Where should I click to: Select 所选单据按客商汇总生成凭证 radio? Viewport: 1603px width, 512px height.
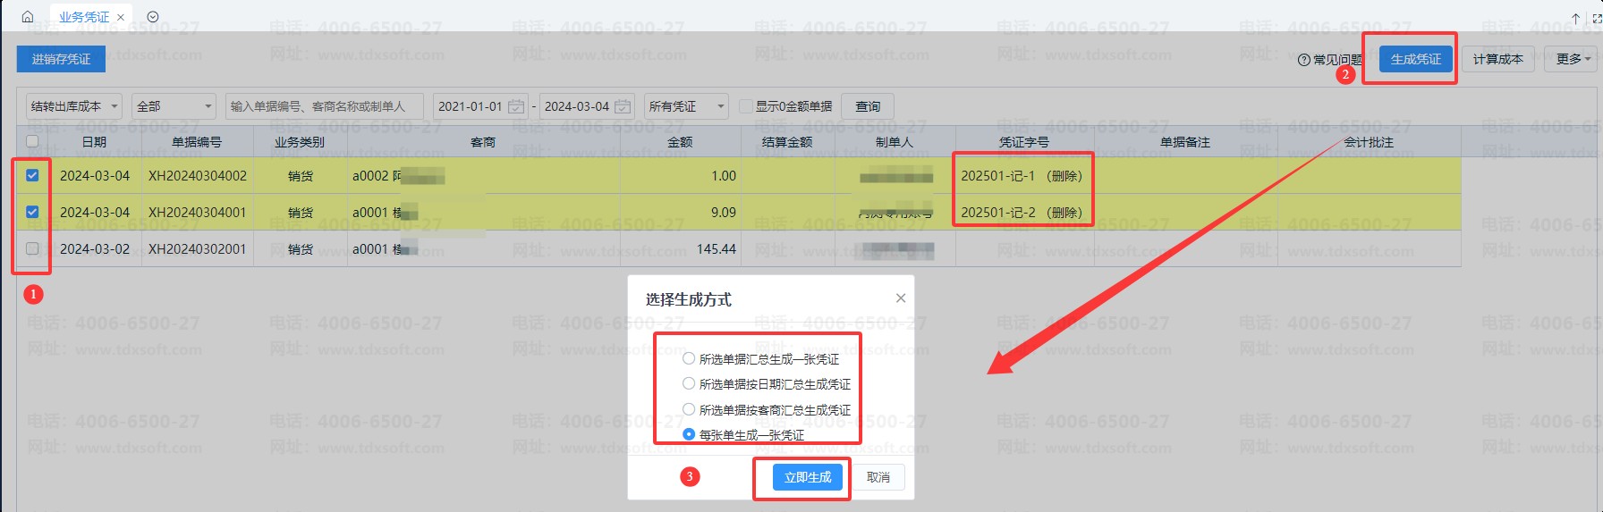pyautogui.click(x=689, y=409)
